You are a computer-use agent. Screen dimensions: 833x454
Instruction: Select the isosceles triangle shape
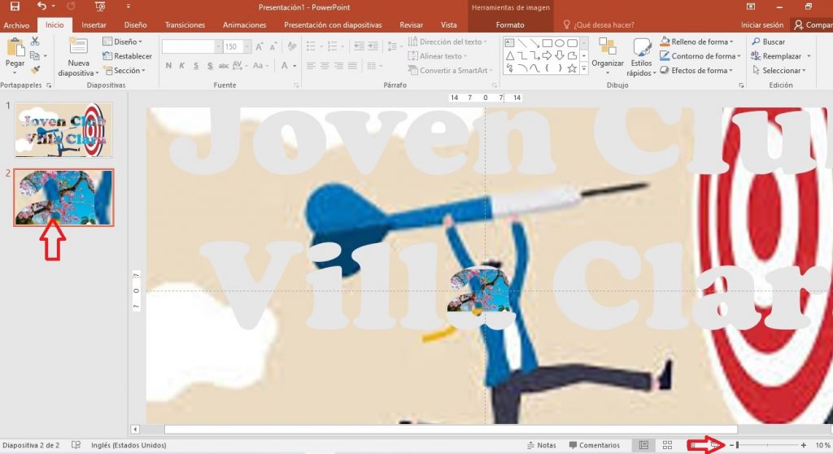(x=509, y=56)
